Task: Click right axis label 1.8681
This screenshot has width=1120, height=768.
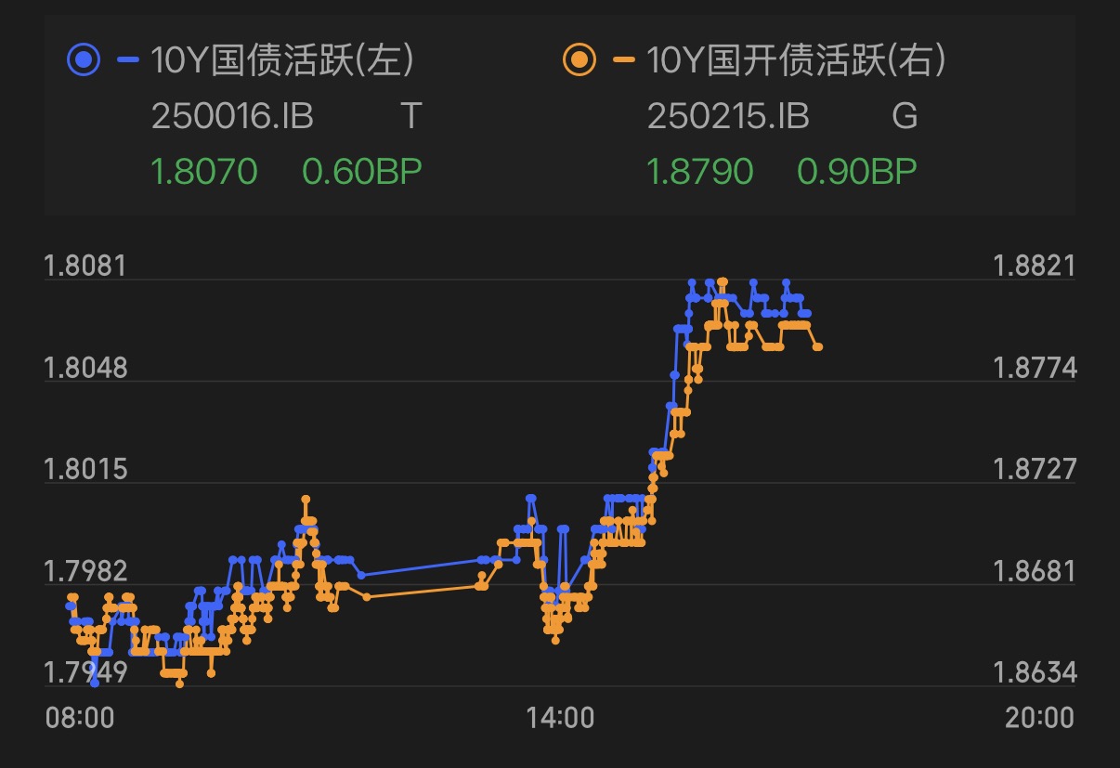Action: click(1035, 571)
